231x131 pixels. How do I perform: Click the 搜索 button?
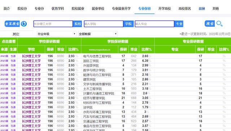(x=210, y=23)
